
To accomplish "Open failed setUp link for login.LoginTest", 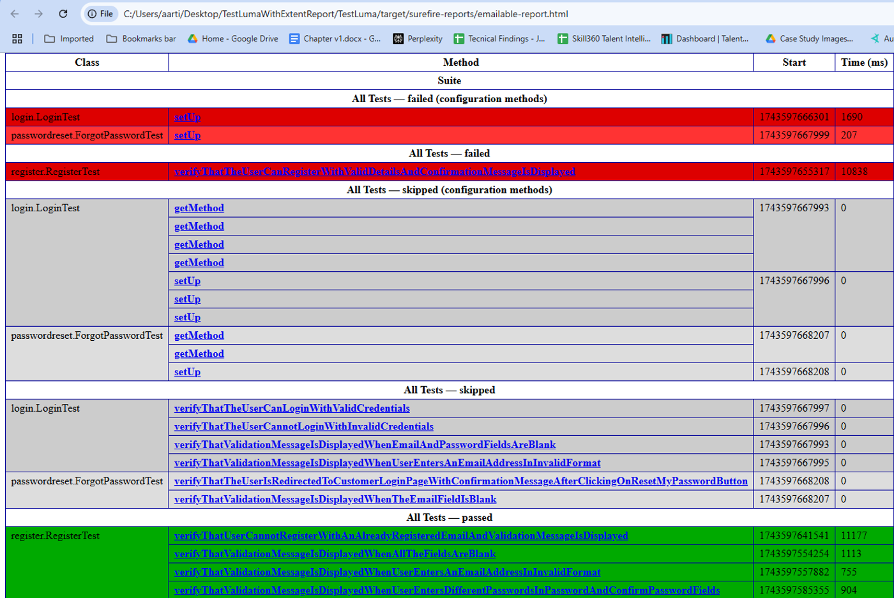I will [187, 117].
